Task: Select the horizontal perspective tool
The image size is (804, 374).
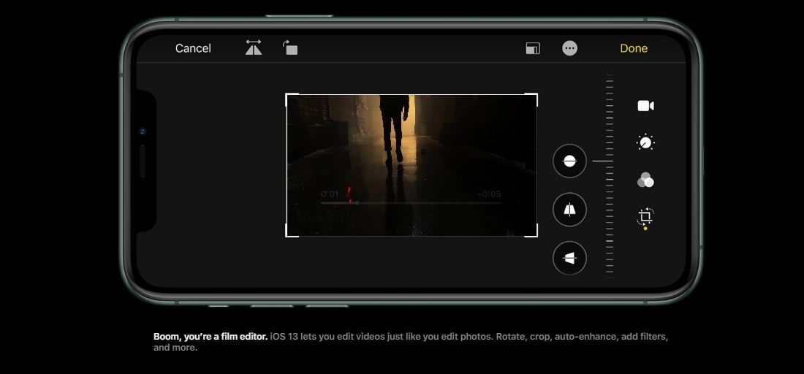Action: pyautogui.click(x=569, y=258)
